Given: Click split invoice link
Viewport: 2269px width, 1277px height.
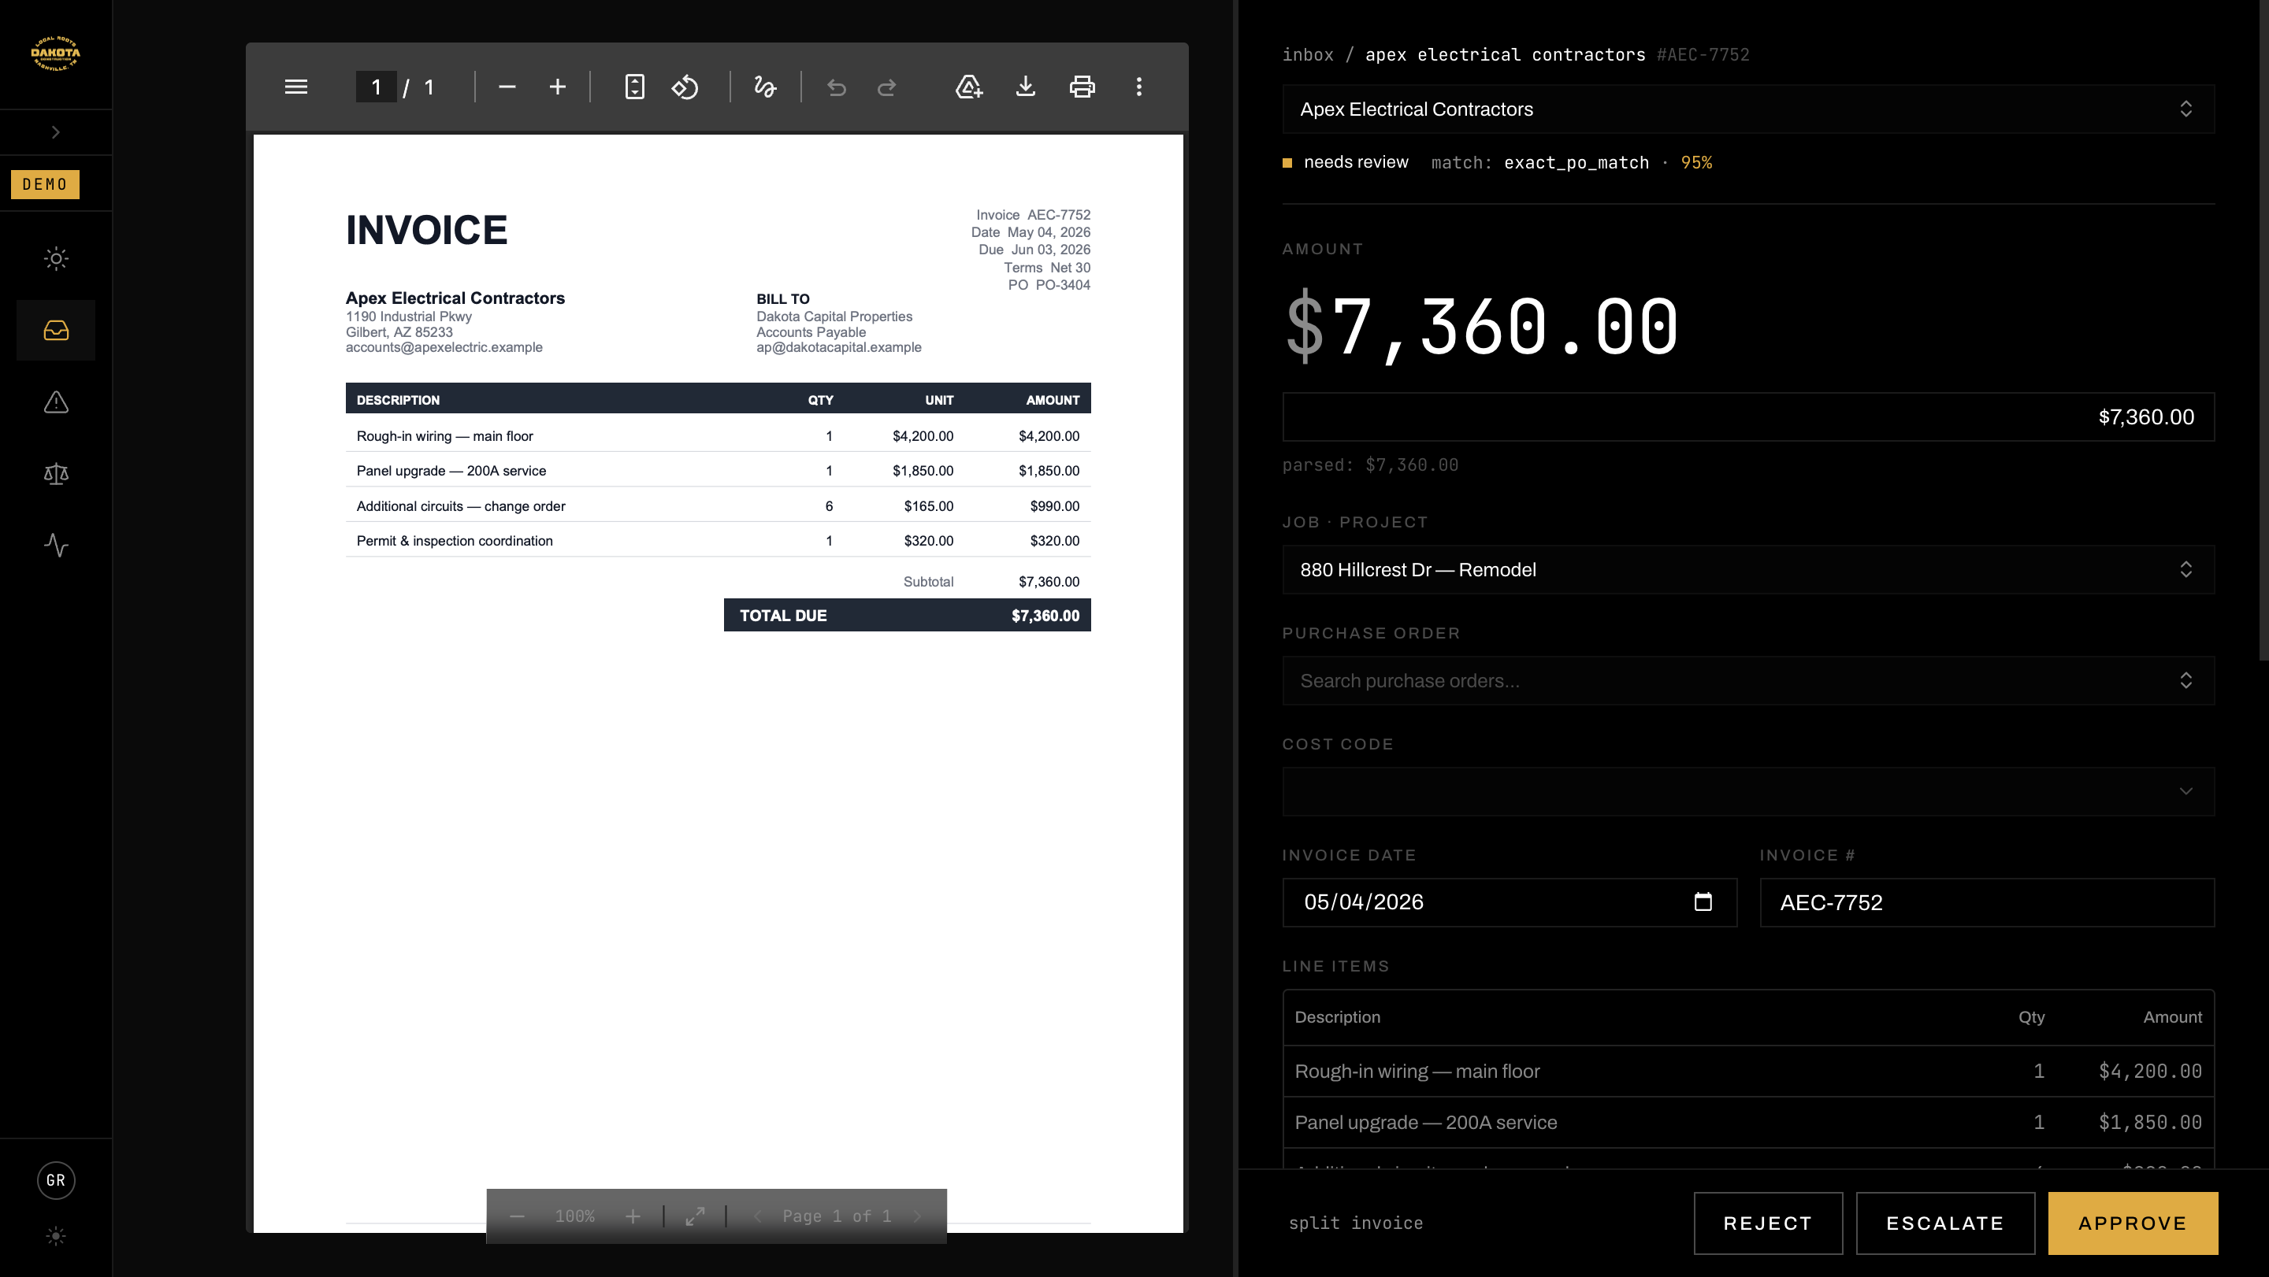Looking at the screenshot, I should click(x=1356, y=1223).
